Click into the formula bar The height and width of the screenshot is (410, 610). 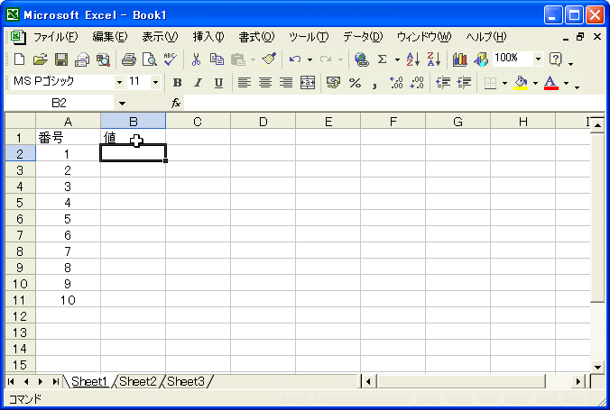(x=393, y=103)
